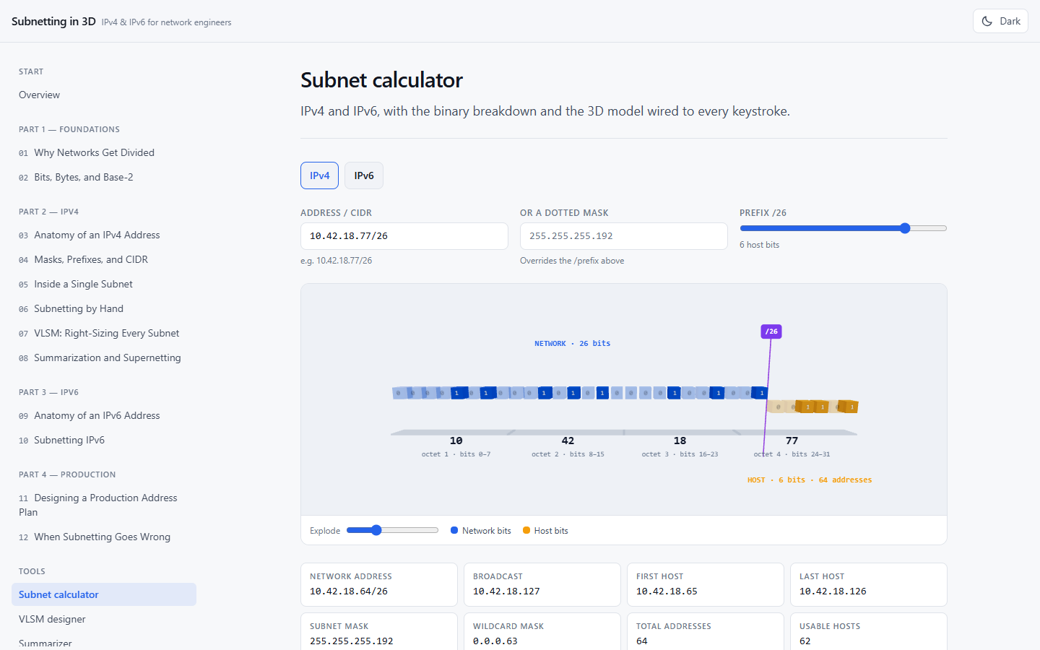This screenshot has width=1040, height=650.
Task: Click broadcast value 10.42.18.127
Action: coord(506,591)
